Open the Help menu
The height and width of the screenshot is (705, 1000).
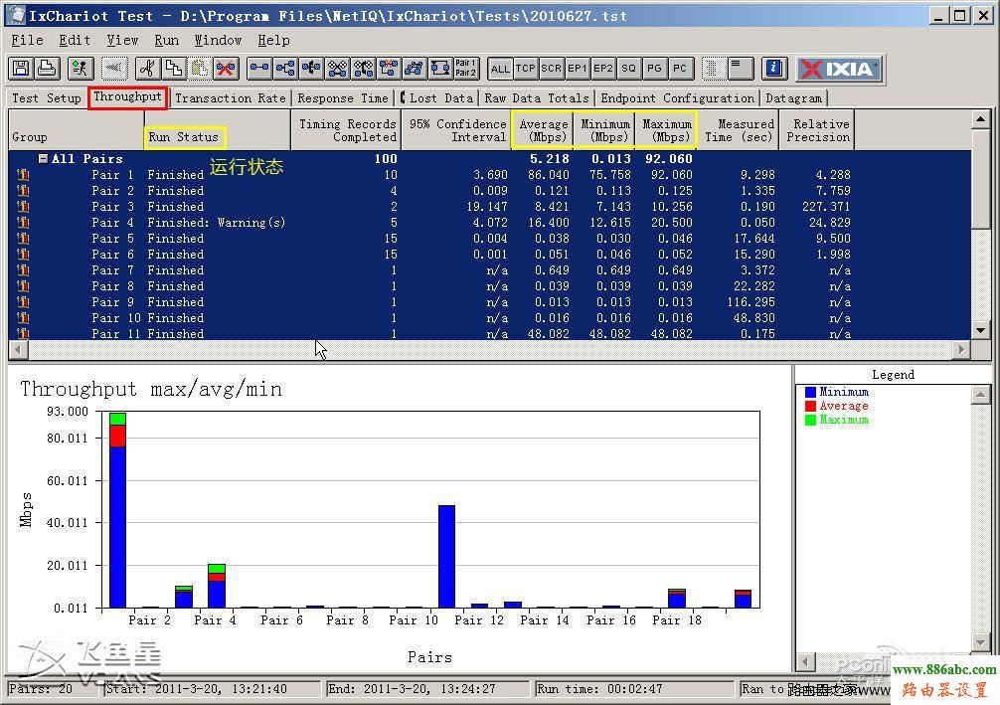tap(273, 40)
